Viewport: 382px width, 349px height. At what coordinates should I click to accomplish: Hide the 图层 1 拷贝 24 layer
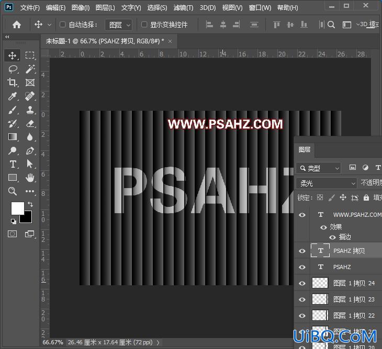(x=302, y=283)
